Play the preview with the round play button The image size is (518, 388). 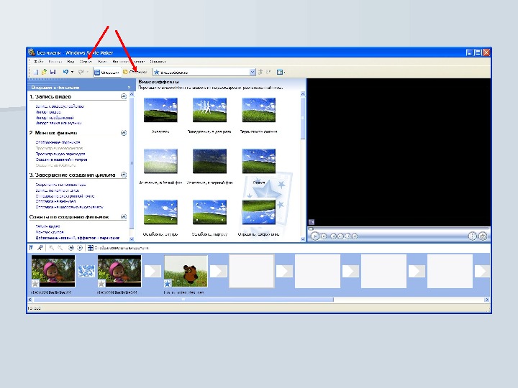315,236
